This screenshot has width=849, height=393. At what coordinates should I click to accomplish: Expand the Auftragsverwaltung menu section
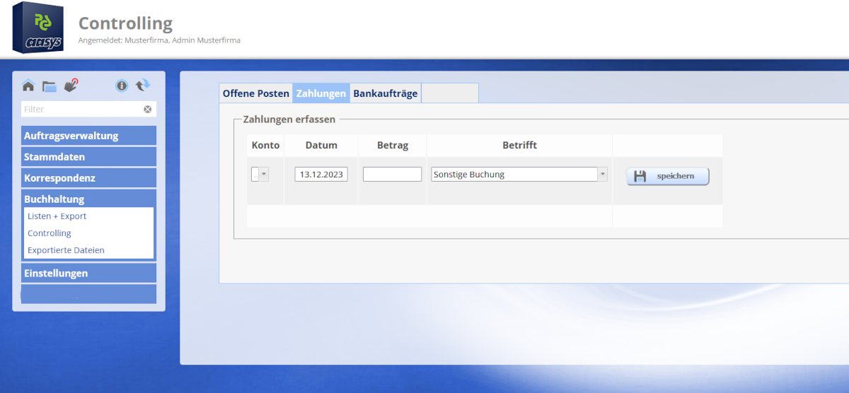(88, 136)
